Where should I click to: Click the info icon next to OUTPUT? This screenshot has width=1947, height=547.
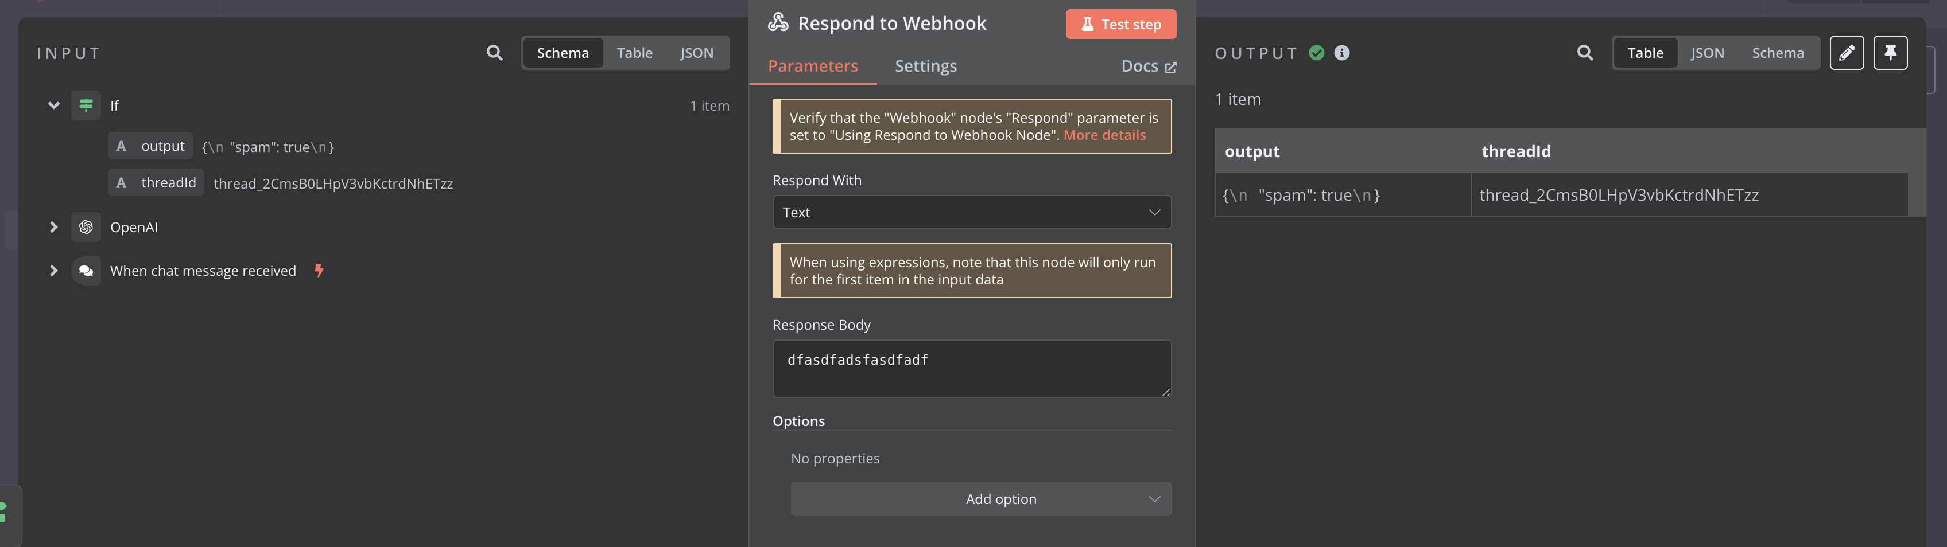point(1341,53)
